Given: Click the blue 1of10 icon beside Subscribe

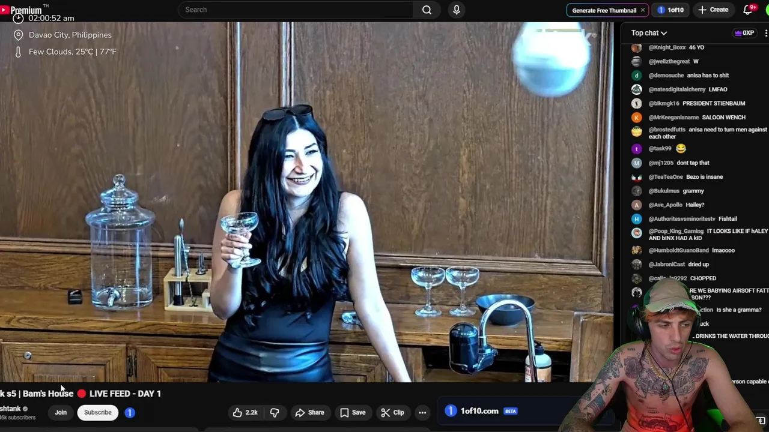Looking at the screenshot, I should [x=130, y=412].
